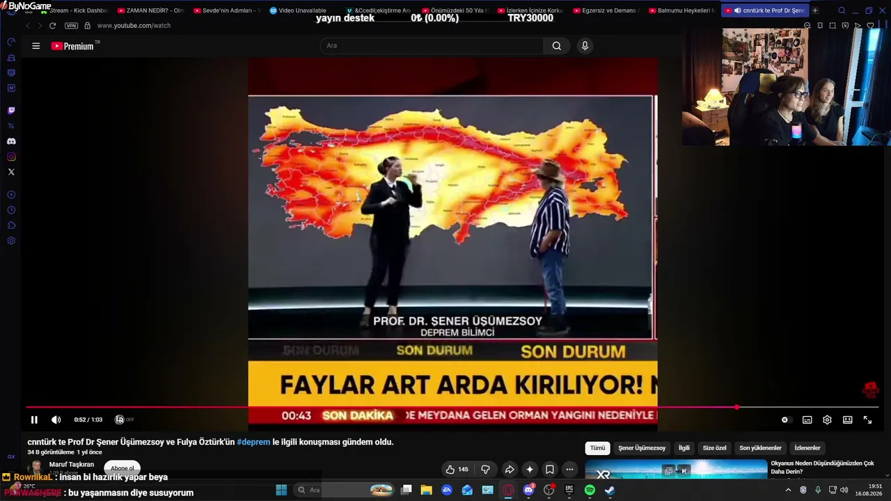Enter fullscreen mode

coord(868,420)
